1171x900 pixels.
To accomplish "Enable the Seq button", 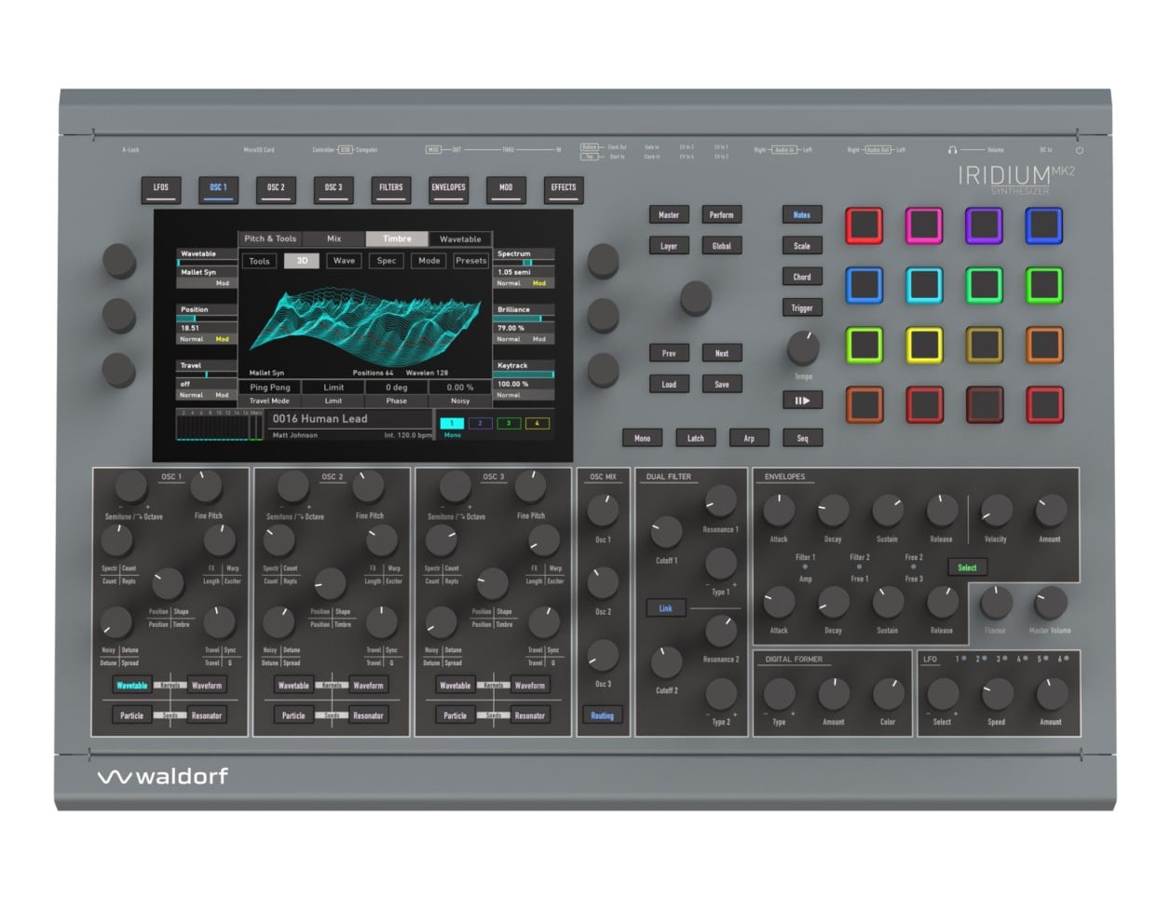I will [x=803, y=438].
